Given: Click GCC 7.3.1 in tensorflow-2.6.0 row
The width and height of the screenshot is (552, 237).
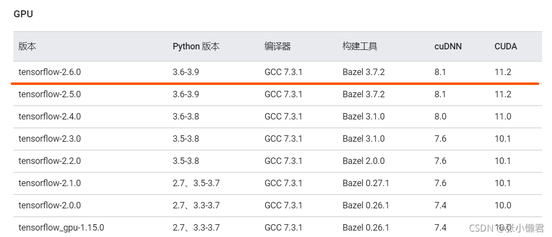Looking at the screenshot, I should [x=283, y=72].
